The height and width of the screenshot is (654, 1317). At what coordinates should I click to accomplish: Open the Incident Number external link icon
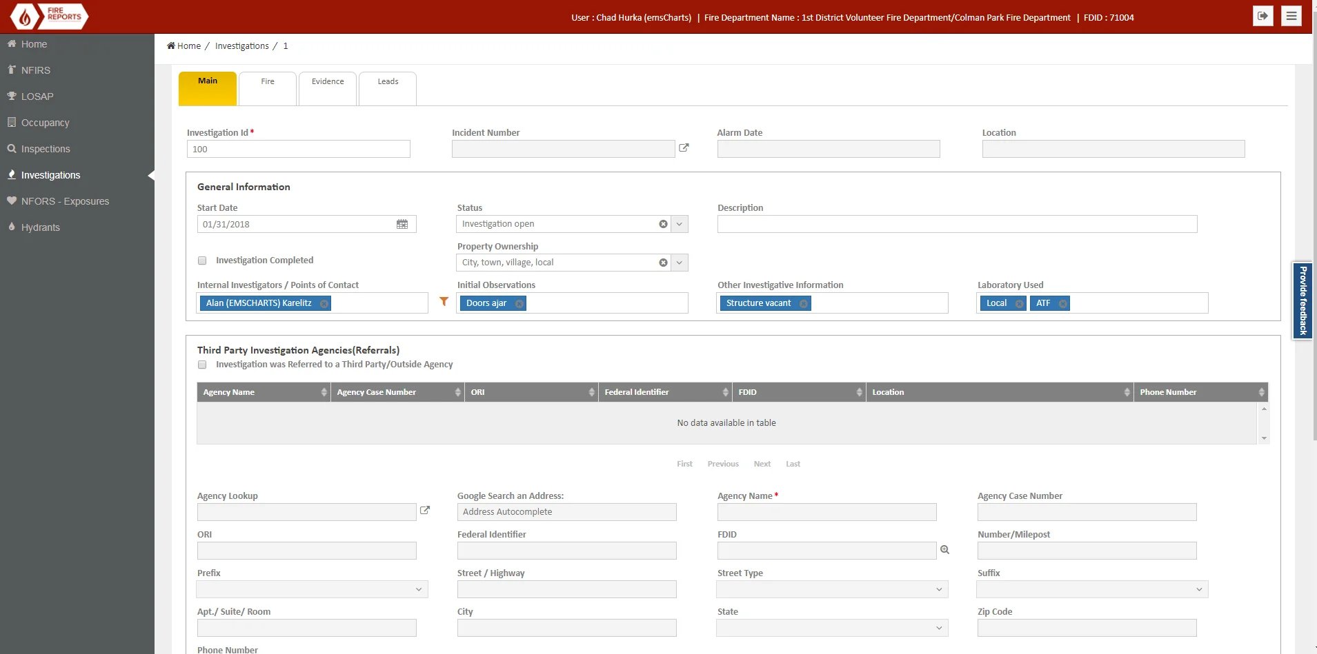pos(684,147)
